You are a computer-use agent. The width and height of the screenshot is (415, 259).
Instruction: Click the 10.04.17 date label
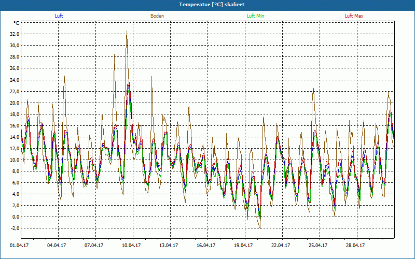point(131,245)
